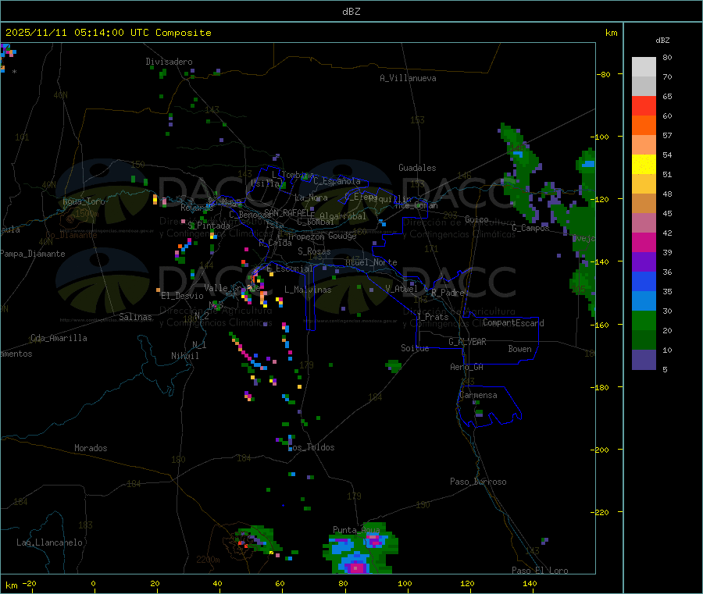The height and width of the screenshot is (594, 703).
Task: Click the 'dBZ' title in top bar
Action: coord(351,12)
